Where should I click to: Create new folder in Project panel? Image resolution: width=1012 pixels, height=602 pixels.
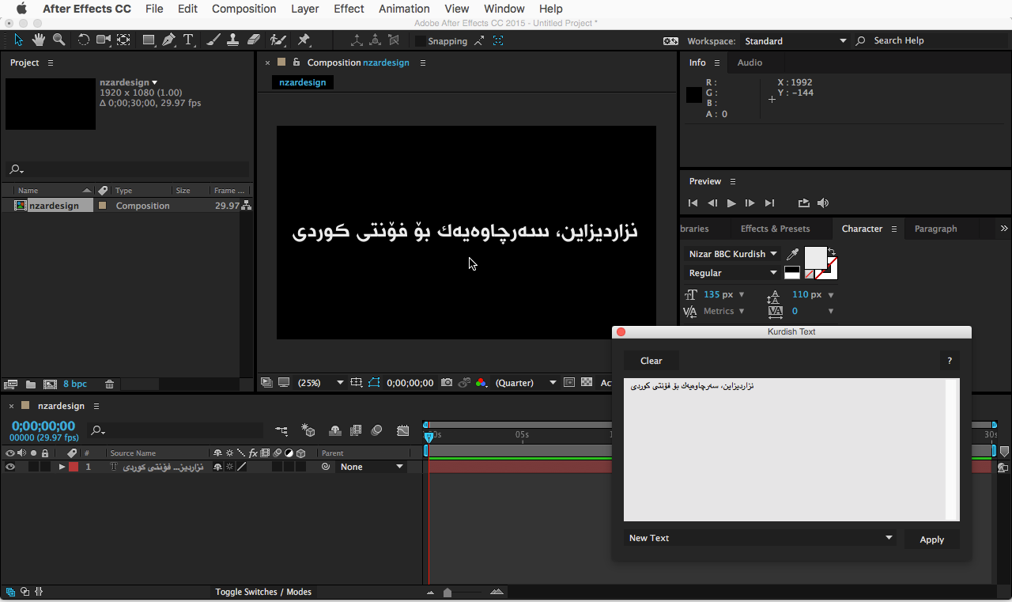click(x=31, y=384)
